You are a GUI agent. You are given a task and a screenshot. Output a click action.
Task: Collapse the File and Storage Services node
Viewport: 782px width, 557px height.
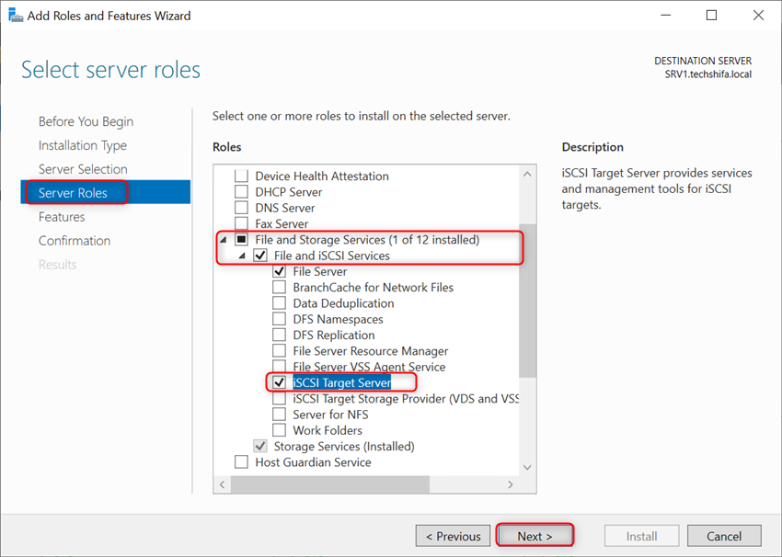(x=221, y=239)
